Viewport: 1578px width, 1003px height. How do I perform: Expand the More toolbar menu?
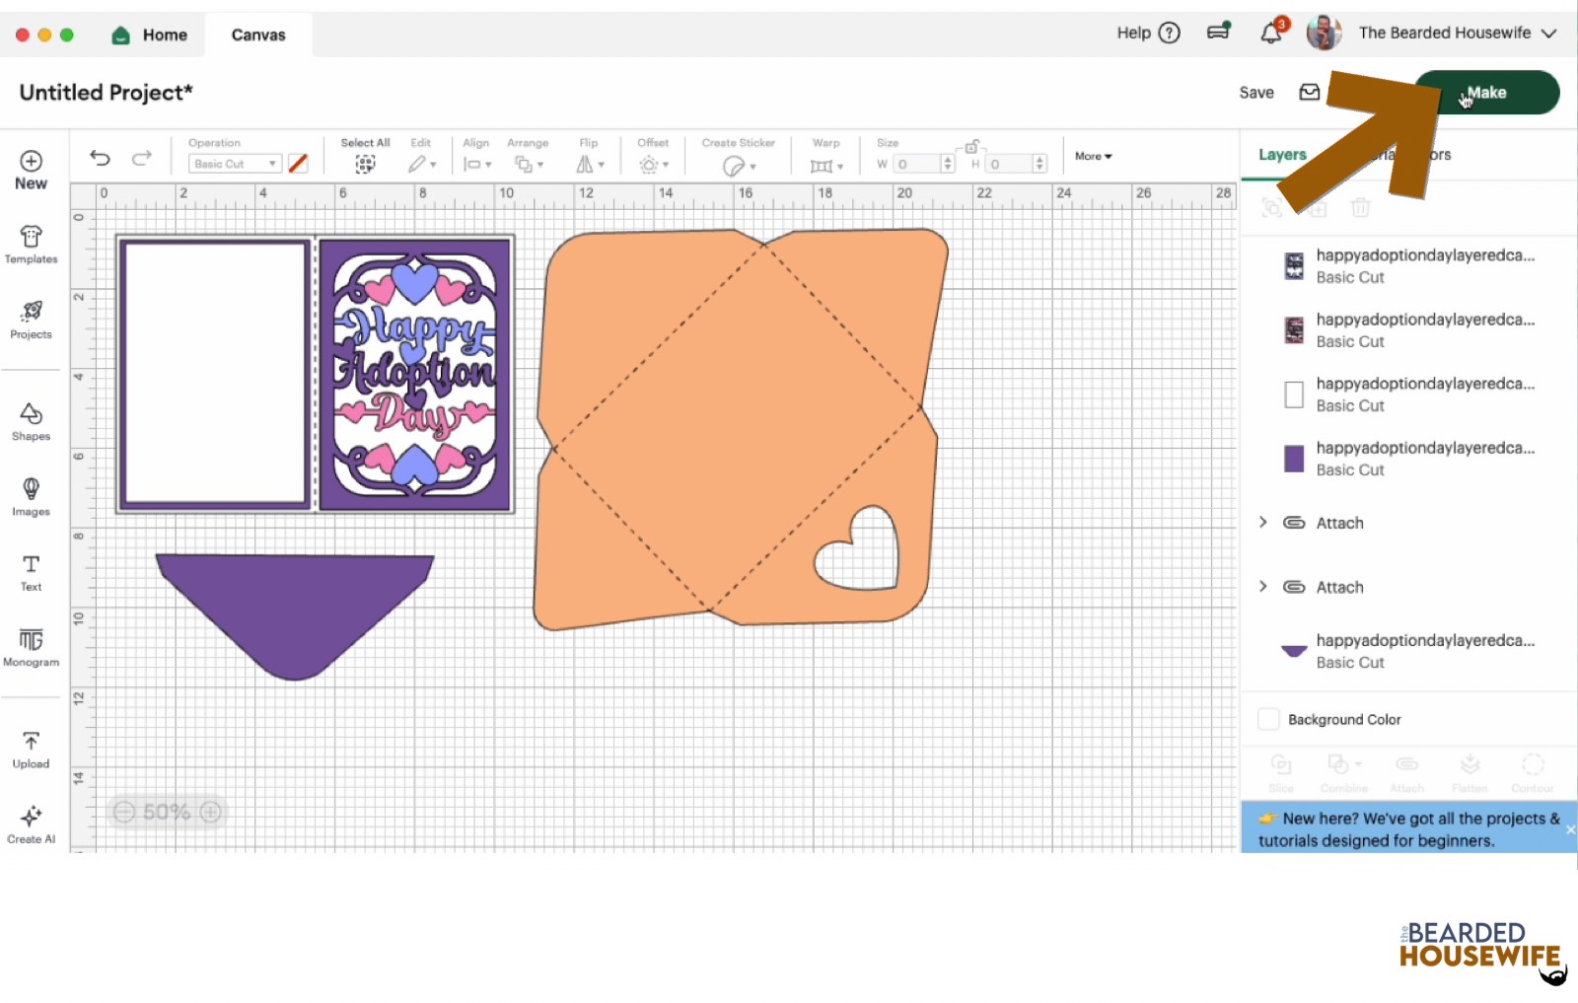click(x=1093, y=156)
